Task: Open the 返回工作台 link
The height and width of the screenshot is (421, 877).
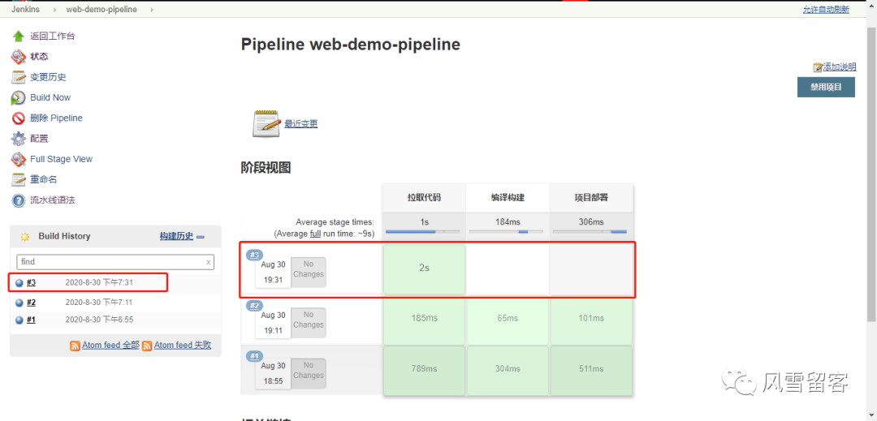Action: point(53,37)
